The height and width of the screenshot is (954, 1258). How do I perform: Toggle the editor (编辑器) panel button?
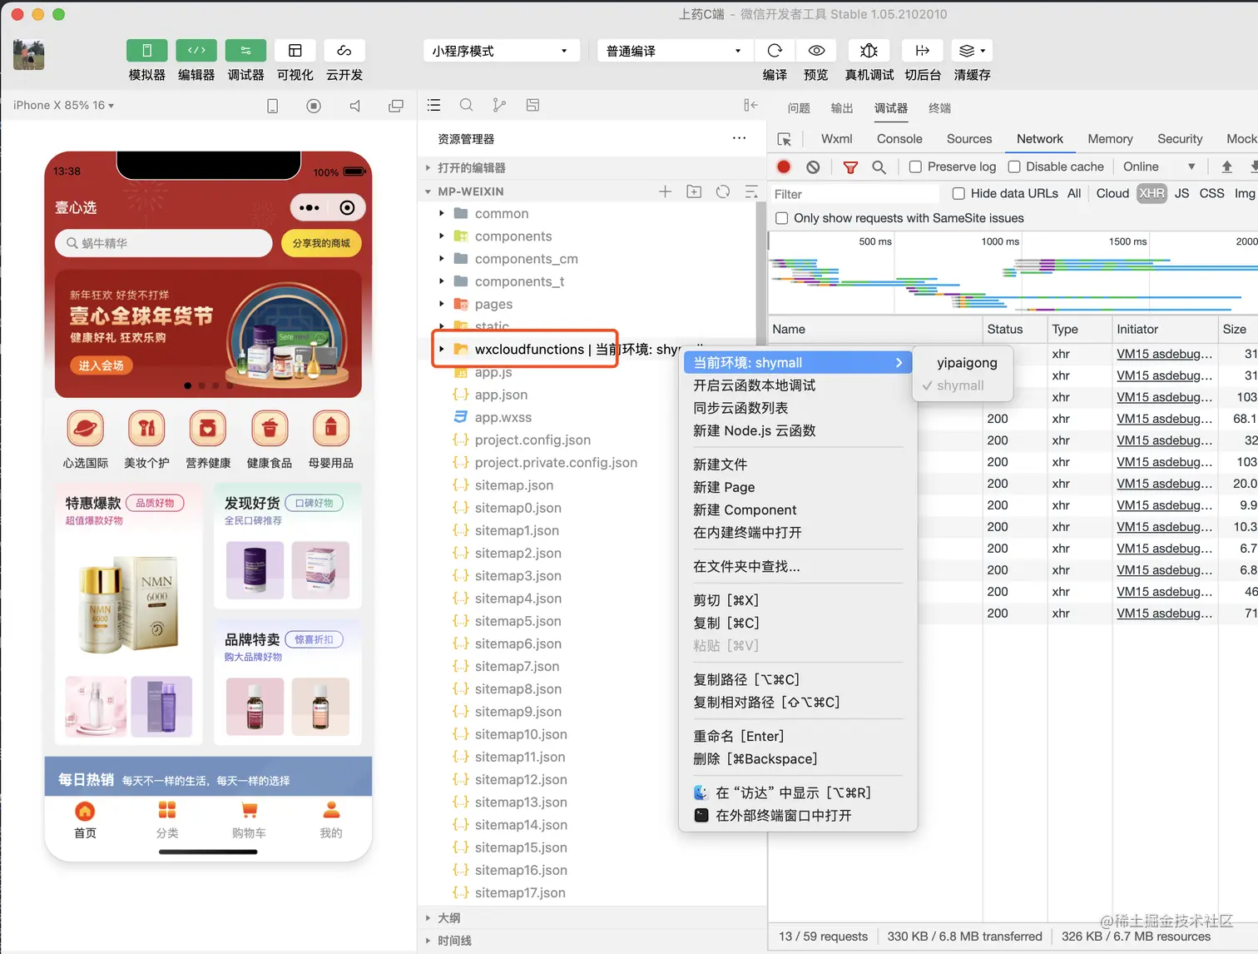coord(196,50)
